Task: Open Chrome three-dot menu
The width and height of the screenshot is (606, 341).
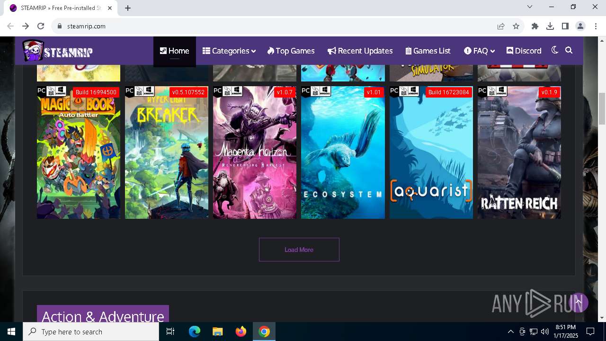Action: pos(596,26)
